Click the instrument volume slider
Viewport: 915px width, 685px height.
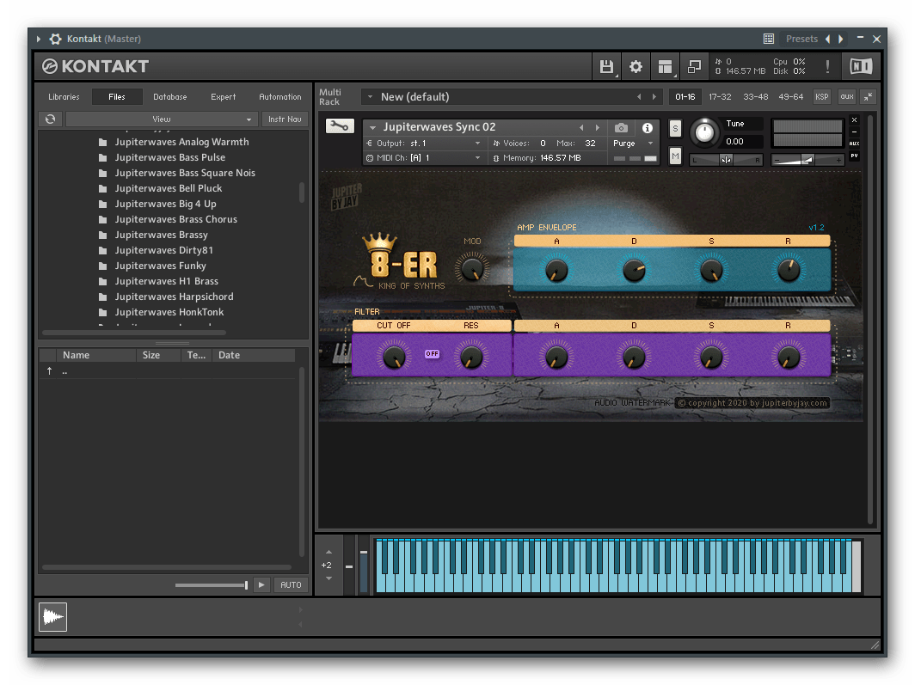click(807, 160)
